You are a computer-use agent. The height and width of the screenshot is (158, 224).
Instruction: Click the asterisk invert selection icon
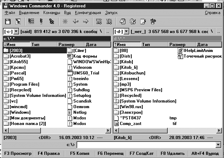coord(65,21)
